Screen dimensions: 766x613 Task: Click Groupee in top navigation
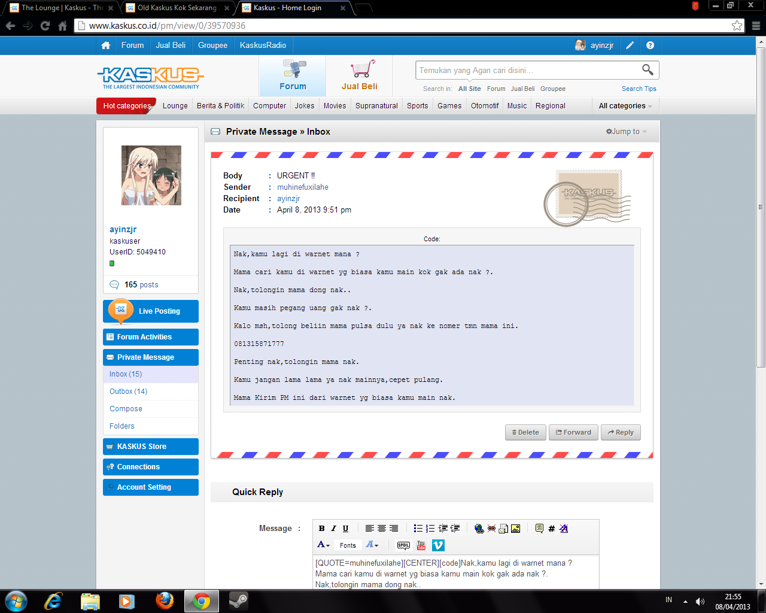pos(213,45)
